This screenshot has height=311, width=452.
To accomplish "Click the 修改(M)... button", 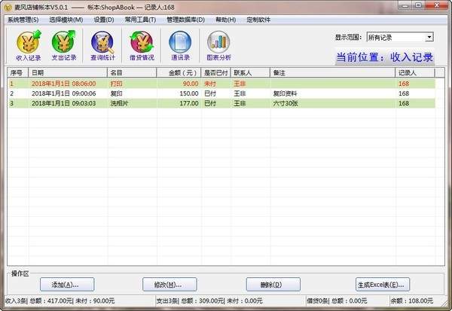I will [169, 285].
